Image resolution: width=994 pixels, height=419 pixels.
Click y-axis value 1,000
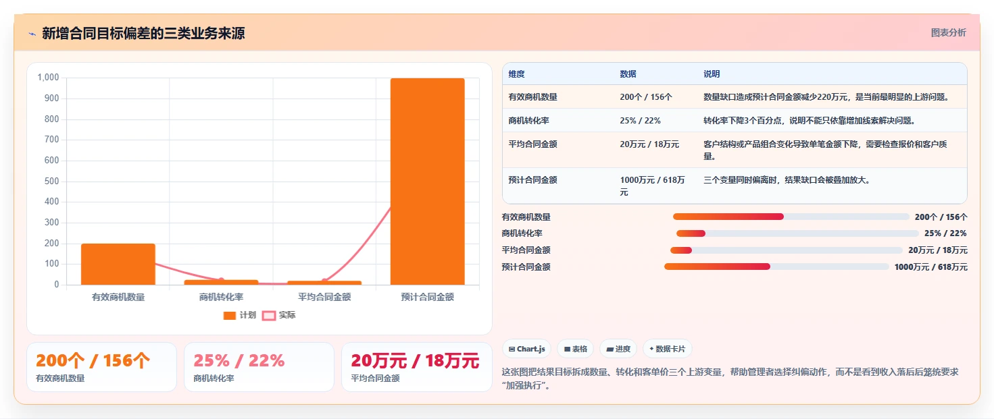(x=49, y=78)
